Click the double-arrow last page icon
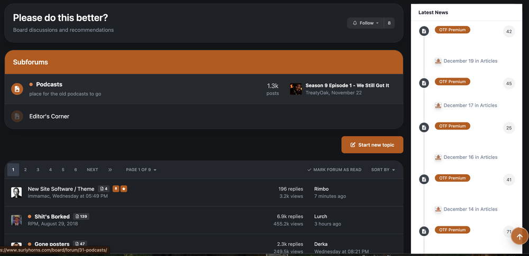 (110, 170)
